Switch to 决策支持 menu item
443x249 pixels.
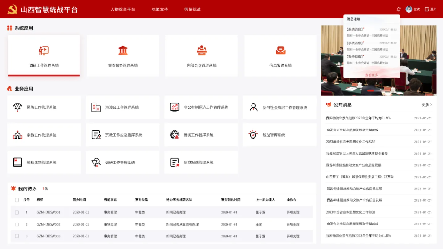pos(159,9)
